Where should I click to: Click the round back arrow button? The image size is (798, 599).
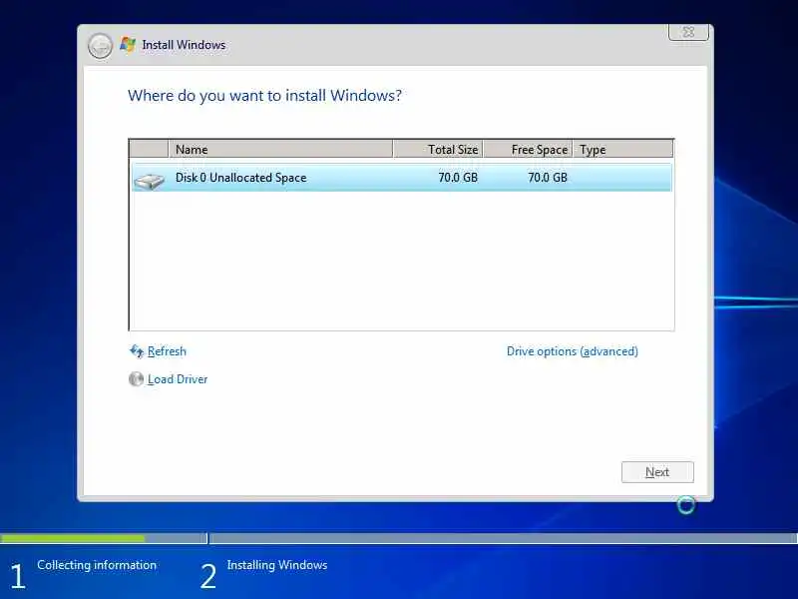point(100,47)
